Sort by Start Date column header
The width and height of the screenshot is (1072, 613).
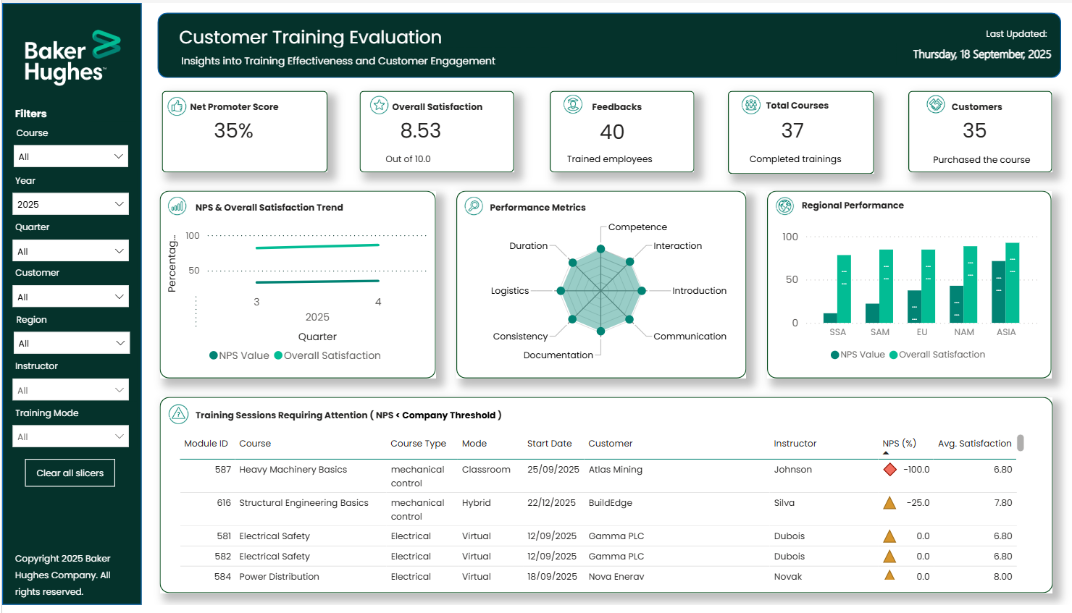(x=549, y=444)
